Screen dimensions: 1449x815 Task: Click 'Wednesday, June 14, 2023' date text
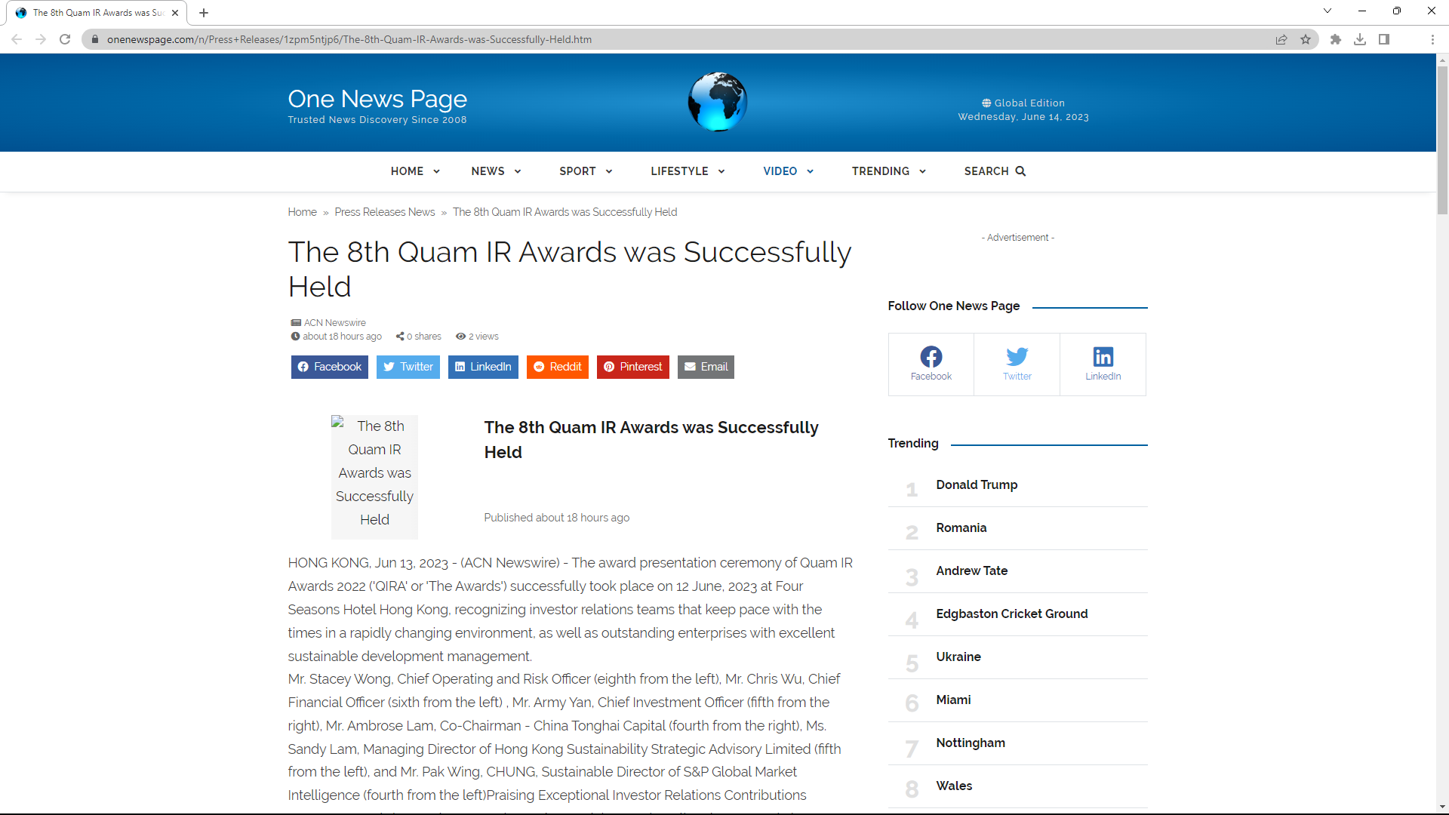(x=1023, y=117)
